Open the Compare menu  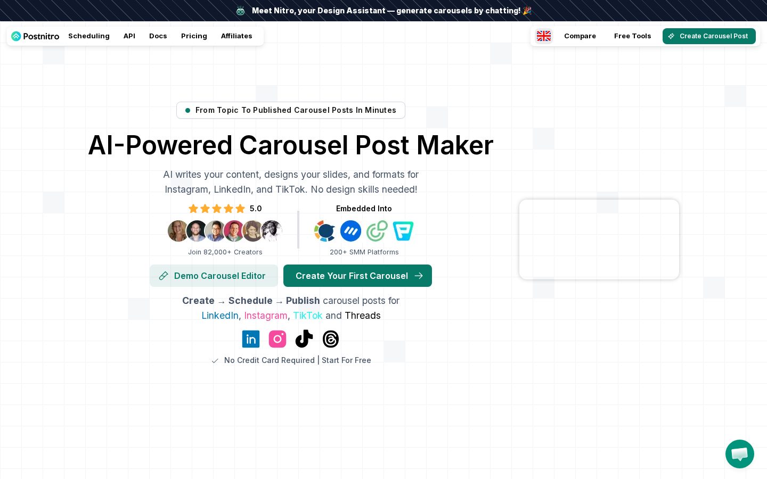tap(580, 36)
